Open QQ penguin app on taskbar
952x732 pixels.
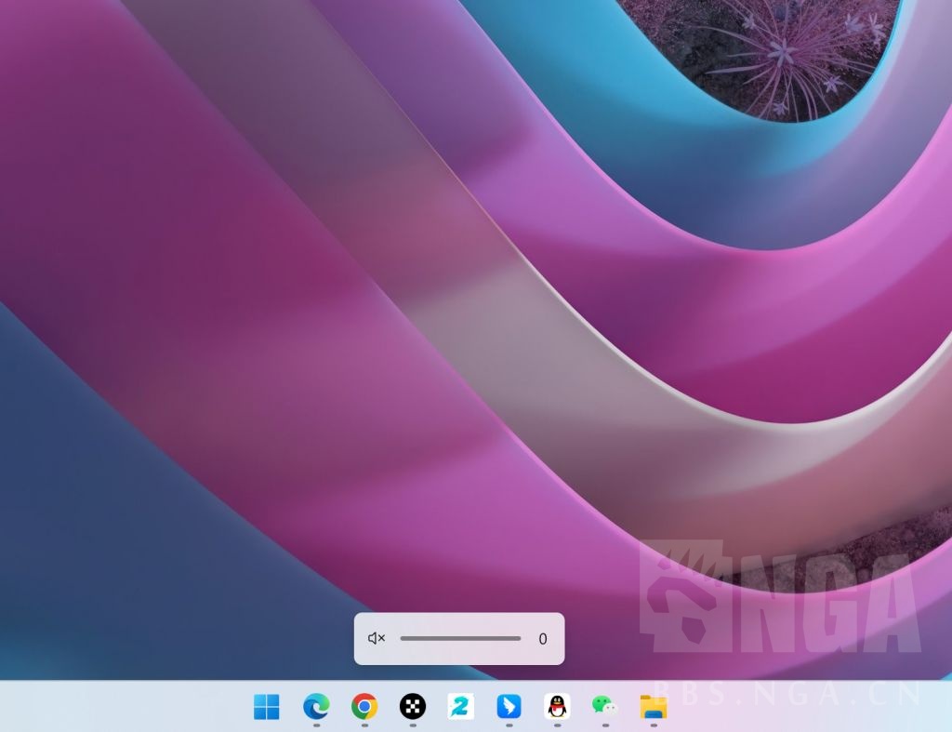coord(557,707)
